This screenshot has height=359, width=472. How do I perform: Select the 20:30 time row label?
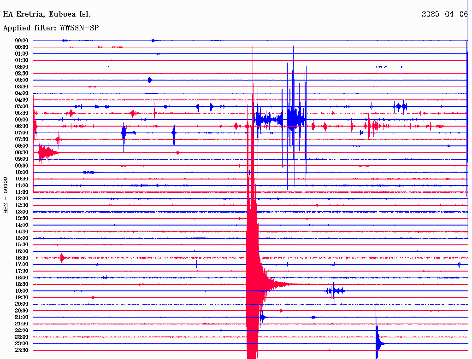(22, 311)
